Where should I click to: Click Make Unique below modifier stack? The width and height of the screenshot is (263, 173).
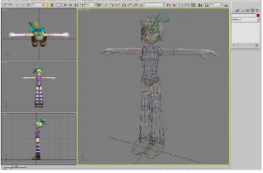pyautogui.click(x=246, y=45)
